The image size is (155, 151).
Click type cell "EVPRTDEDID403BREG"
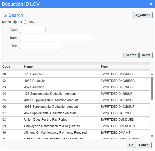[125, 81]
